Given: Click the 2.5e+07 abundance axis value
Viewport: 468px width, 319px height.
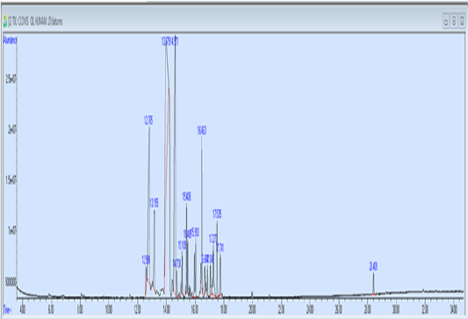Looking at the screenshot, I should pos(11,79).
